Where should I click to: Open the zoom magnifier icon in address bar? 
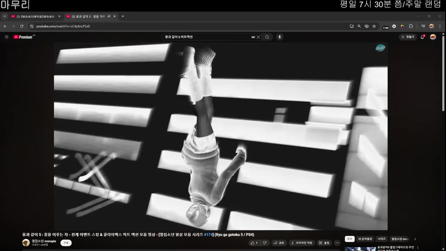(x=359, y=26)
